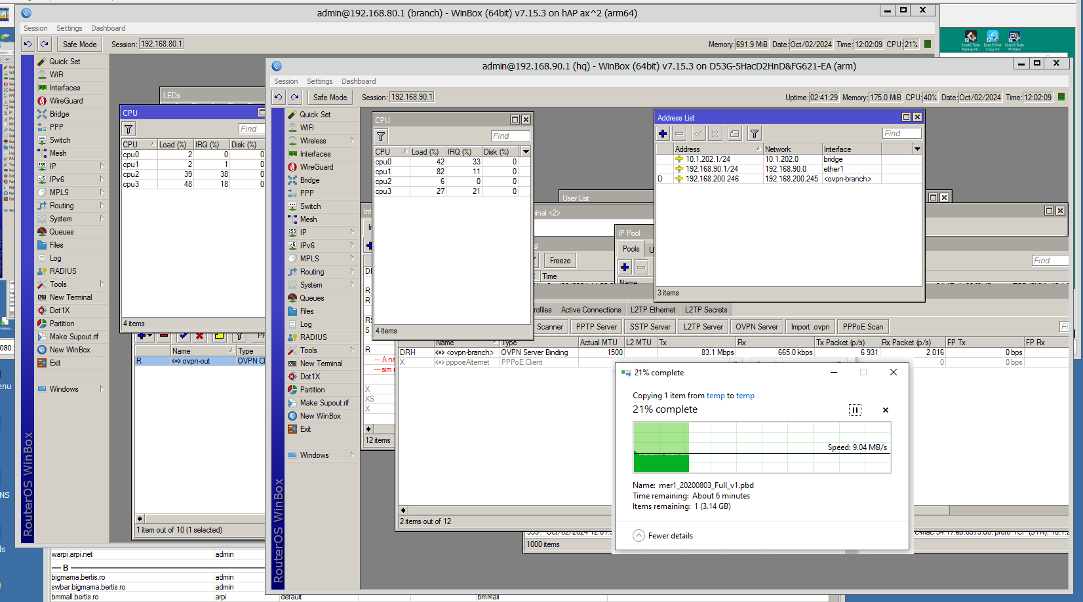Open Session menu in branch WinBox
1083x602 pixels.
point(35,28)
